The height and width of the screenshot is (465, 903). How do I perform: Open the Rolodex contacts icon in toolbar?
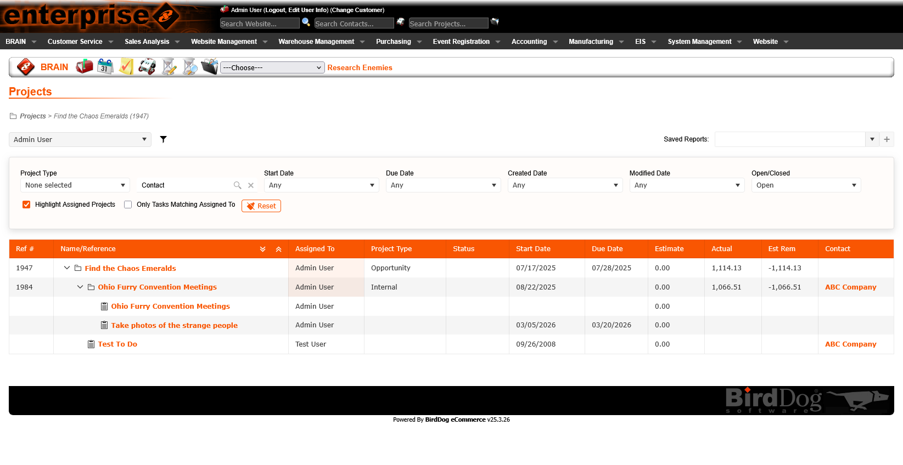[147, 67]
